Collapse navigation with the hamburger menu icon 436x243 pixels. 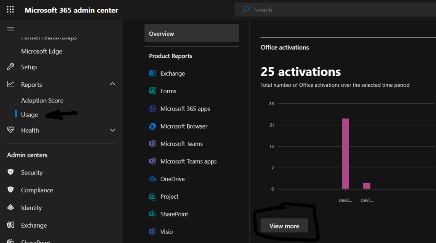click(x=11, y=29)
